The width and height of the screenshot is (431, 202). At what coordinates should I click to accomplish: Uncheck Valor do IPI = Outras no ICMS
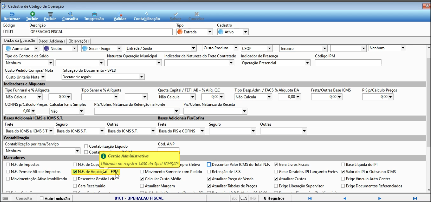click(343, 172)
